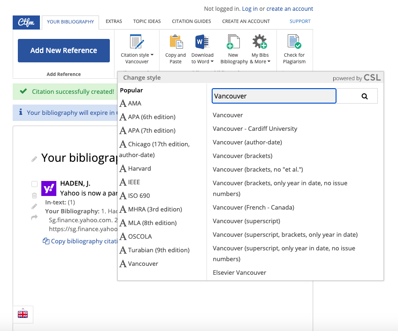Click the Log in link
The width and height of the screenshot is (398, 331).
pos(250,9)
